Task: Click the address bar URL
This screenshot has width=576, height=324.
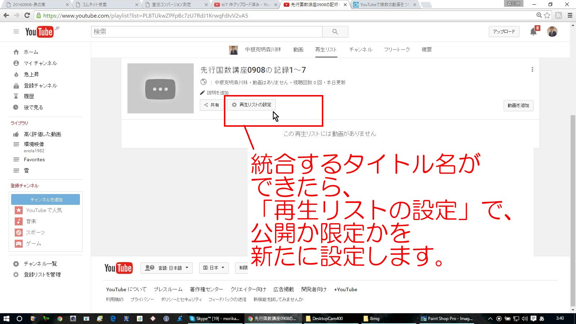Action: pyautogui.click(x=145, y=16)
